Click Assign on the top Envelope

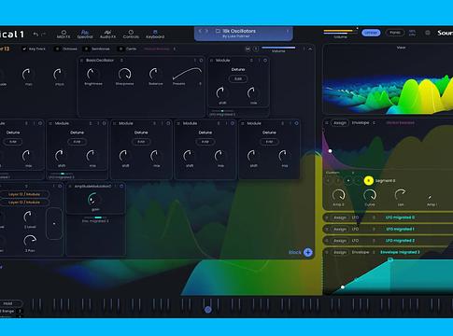340,123
